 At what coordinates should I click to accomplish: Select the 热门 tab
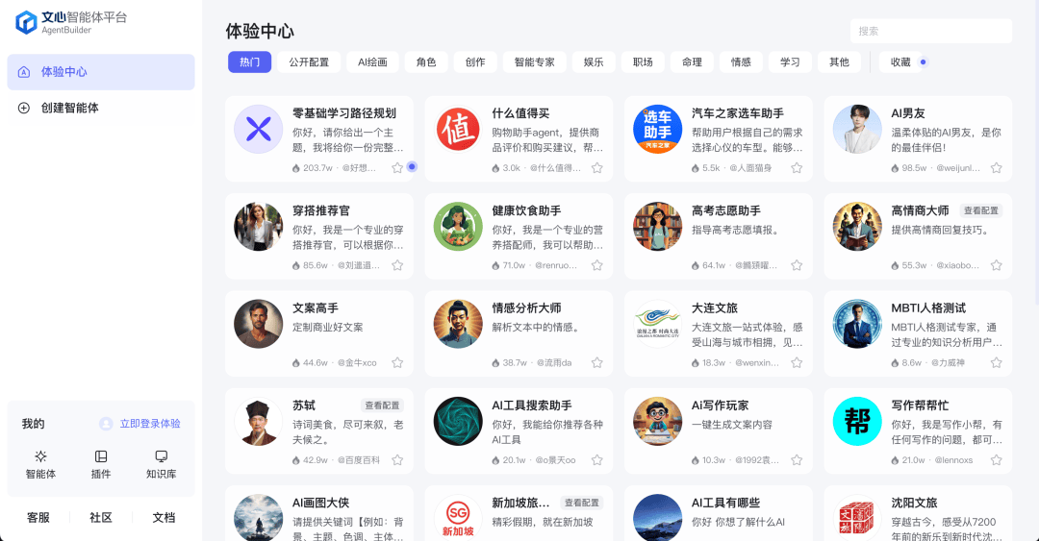tap(250, 61)
